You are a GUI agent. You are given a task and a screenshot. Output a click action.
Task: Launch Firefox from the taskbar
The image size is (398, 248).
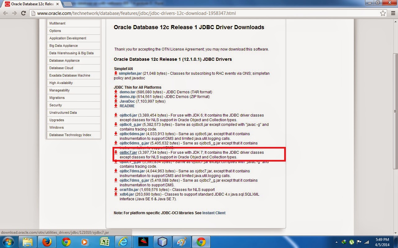47,242
